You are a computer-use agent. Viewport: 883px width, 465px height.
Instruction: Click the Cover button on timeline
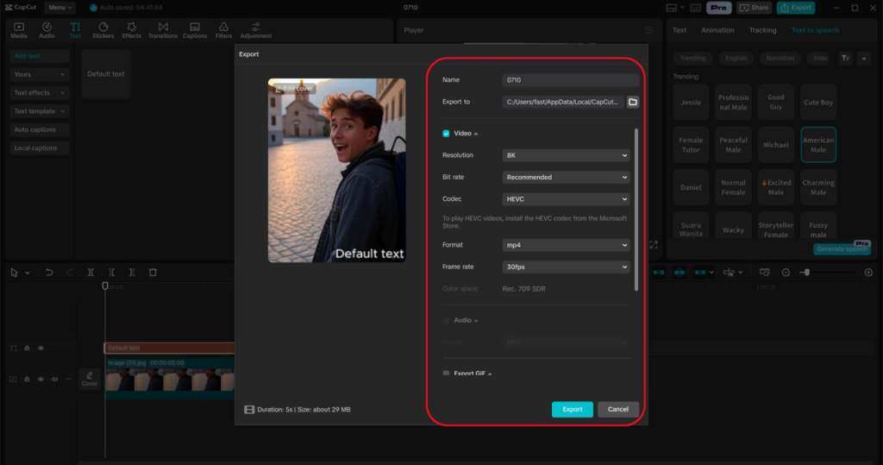(x=89, y=379)
